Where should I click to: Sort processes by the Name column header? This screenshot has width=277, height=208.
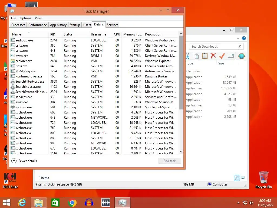29,34
